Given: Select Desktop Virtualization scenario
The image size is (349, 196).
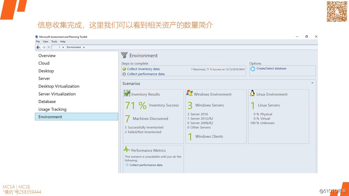Looking at the screenshot, I should [x=76, y=86].
